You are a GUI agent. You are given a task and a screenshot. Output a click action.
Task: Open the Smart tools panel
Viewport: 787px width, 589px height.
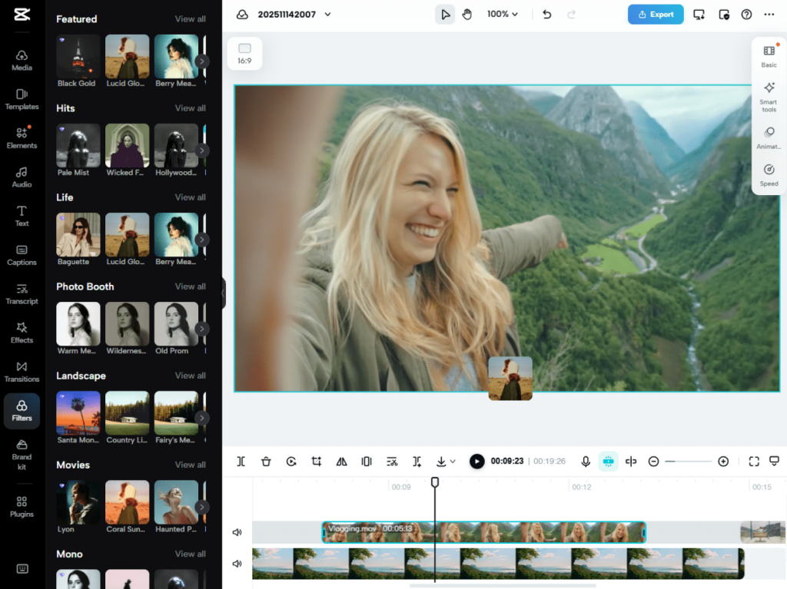coord(769,98)
